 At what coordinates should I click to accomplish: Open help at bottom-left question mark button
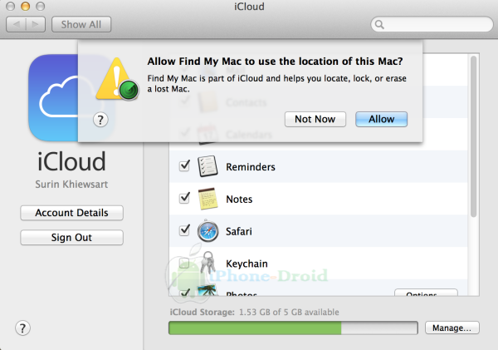click(x=23, y=328)
